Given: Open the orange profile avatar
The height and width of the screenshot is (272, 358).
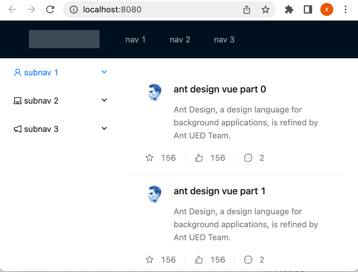Looking at the screenshot, I should (327, 10).
